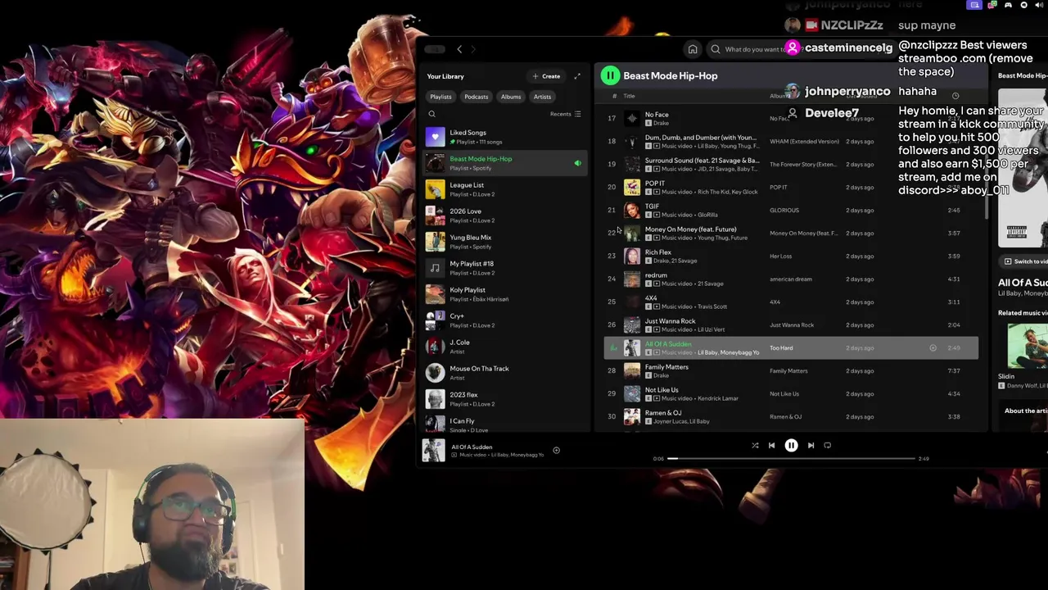The image size is (1048, 590).
Task: Open the american dream album link
Action: 791,279
